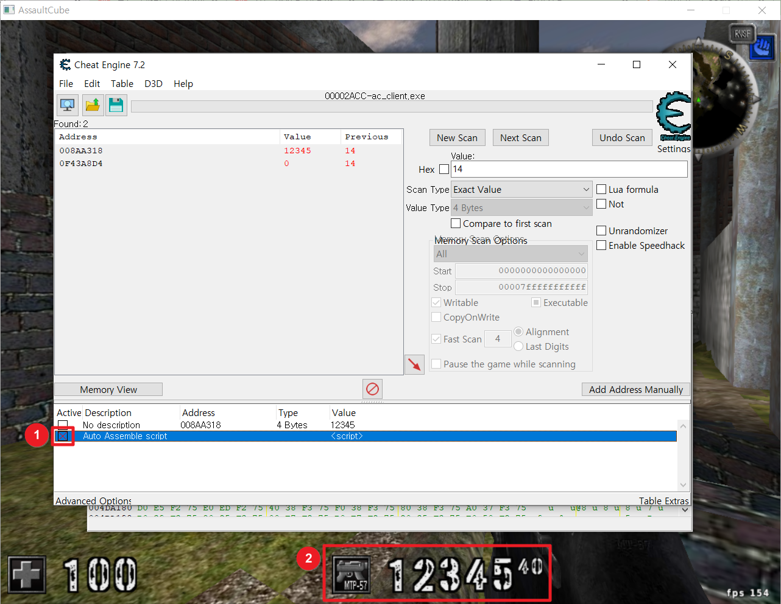Click the scan progress bar

coord(392,106)
